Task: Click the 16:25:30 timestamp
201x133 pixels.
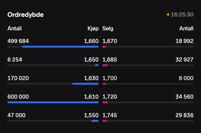Action: point(182,15)
